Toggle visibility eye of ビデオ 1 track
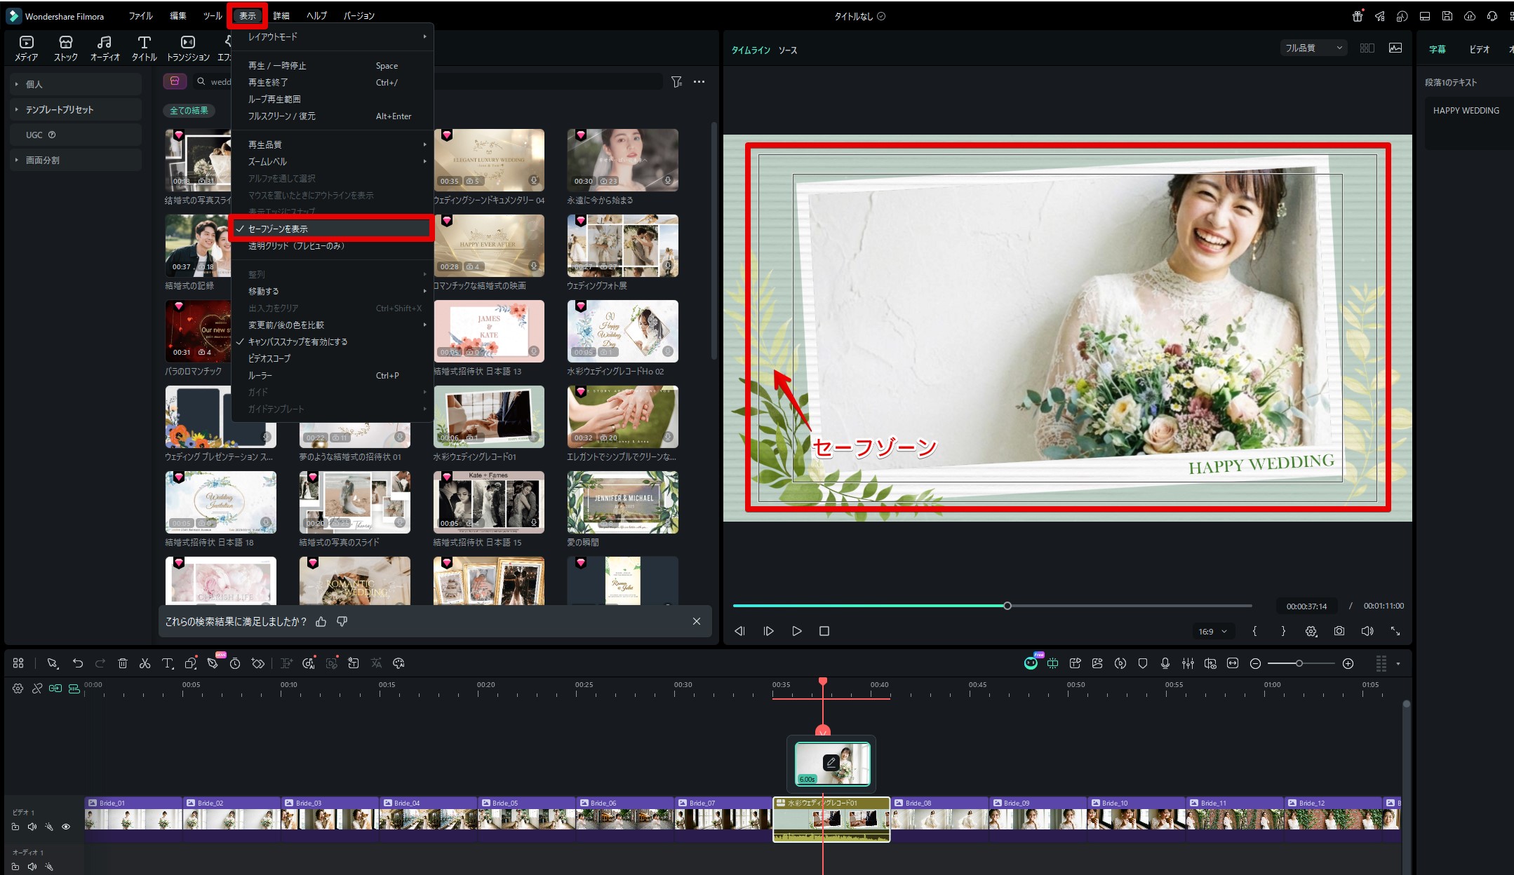Screen dimensions: 1514x875 click(66, 827)
